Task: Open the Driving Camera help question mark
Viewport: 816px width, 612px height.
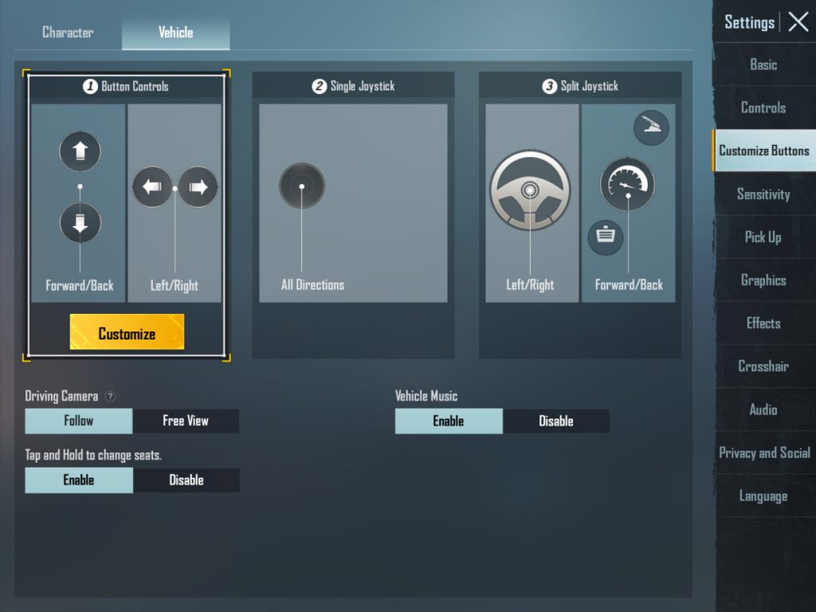Action: [x=110, y=397]
